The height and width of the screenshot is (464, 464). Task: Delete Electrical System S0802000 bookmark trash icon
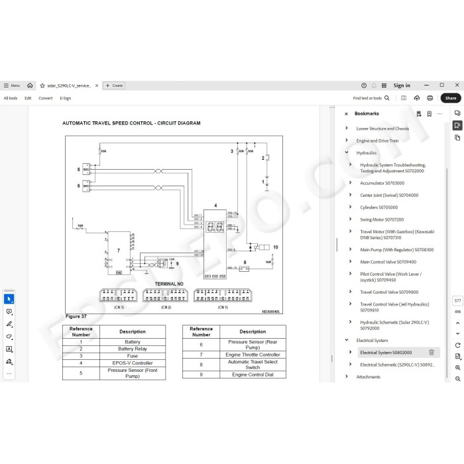point(431,353)
